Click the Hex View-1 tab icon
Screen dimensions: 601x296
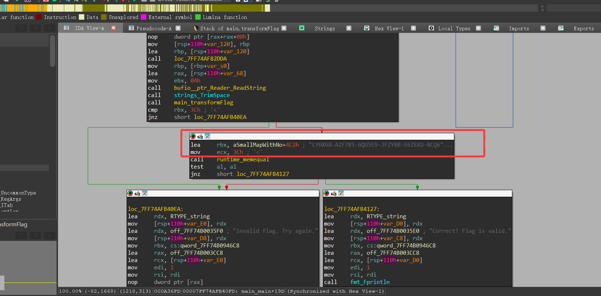point(367,28)
